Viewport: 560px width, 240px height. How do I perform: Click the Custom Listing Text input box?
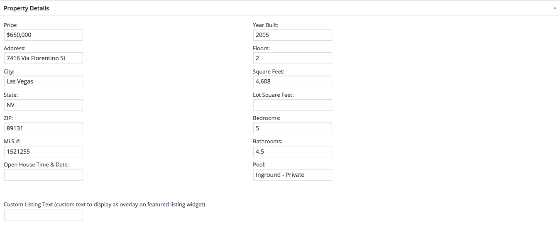[x=44, y=215]
